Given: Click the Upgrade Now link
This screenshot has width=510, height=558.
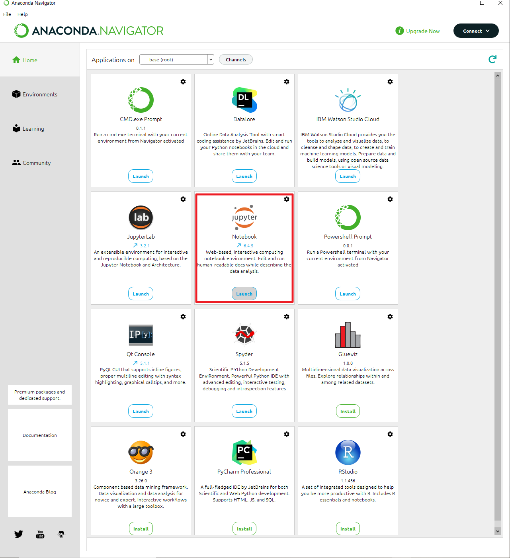Looking at the screenshot, I should tap(418, 31).
